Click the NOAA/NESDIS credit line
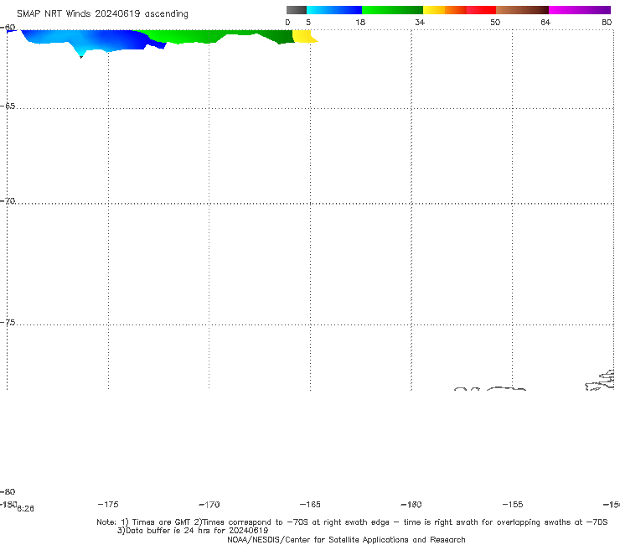 [346, 539]
